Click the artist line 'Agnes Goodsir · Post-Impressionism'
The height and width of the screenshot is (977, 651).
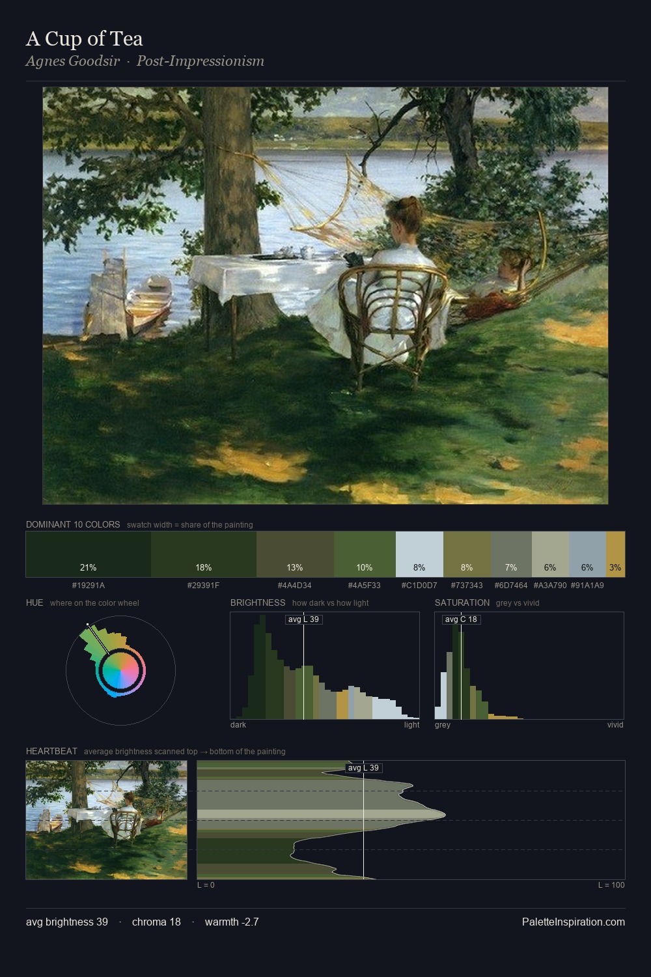pos(145,61)
